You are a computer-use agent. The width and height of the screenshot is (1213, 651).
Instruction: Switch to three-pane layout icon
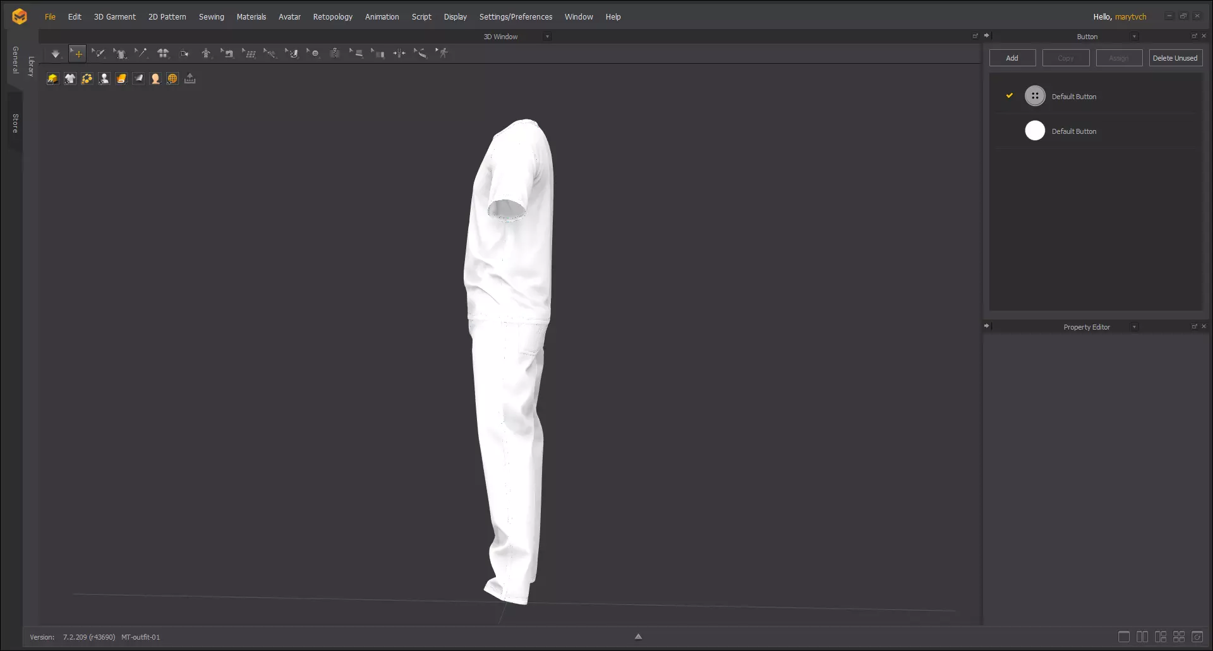(x=1161, y=636)
